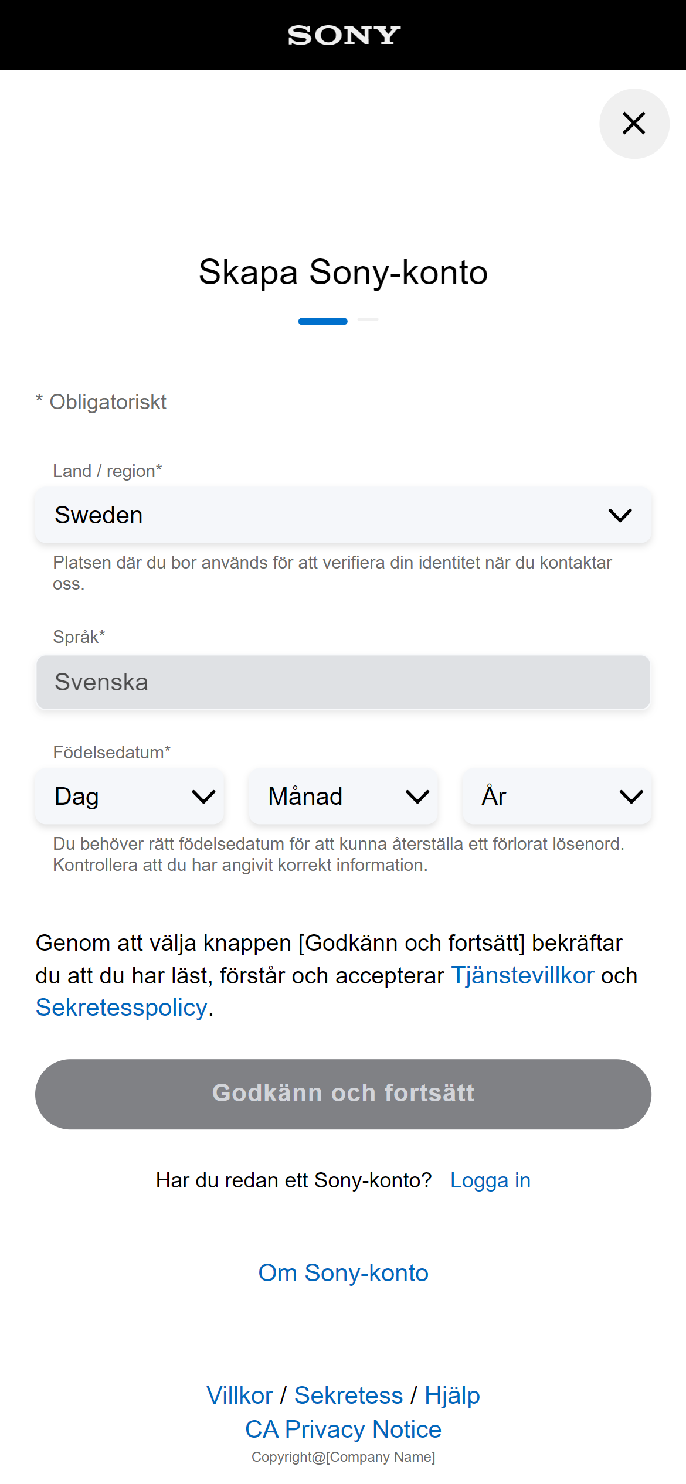Open the Månad selector for birth date
The height and width of the screenshot is (1484, 686).
[344, 797]
